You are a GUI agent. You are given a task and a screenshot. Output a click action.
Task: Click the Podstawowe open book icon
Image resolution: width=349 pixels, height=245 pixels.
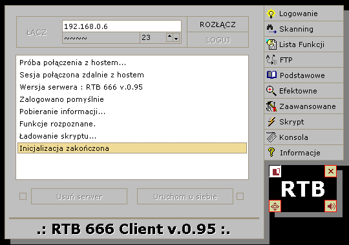click(x=271, y=75)
